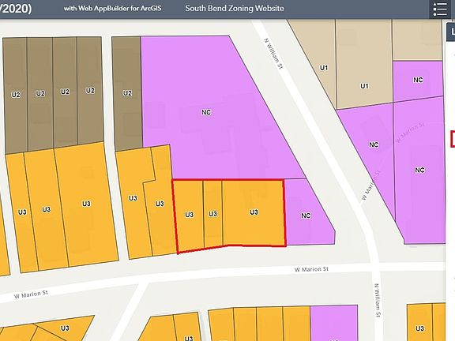The image size is (455, 341).
Task: Select the leftmost U2 zoning parcel
Action: [x=16, y=95]
